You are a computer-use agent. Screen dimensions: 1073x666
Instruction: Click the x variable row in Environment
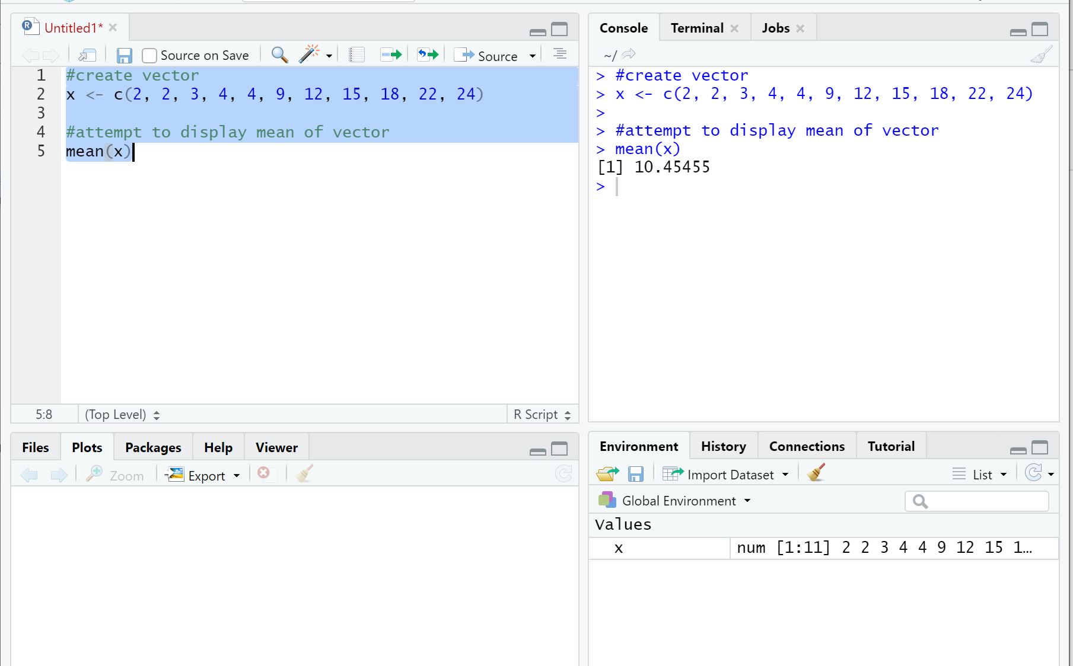point(823,547)
